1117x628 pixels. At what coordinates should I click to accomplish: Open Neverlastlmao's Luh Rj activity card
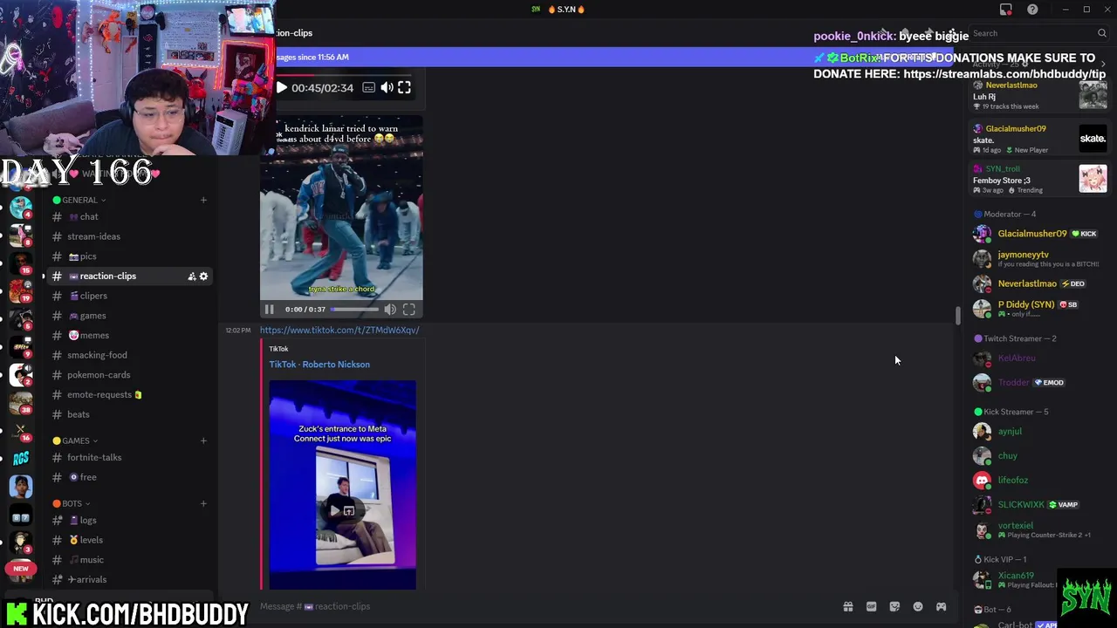tap(1039, 96)
